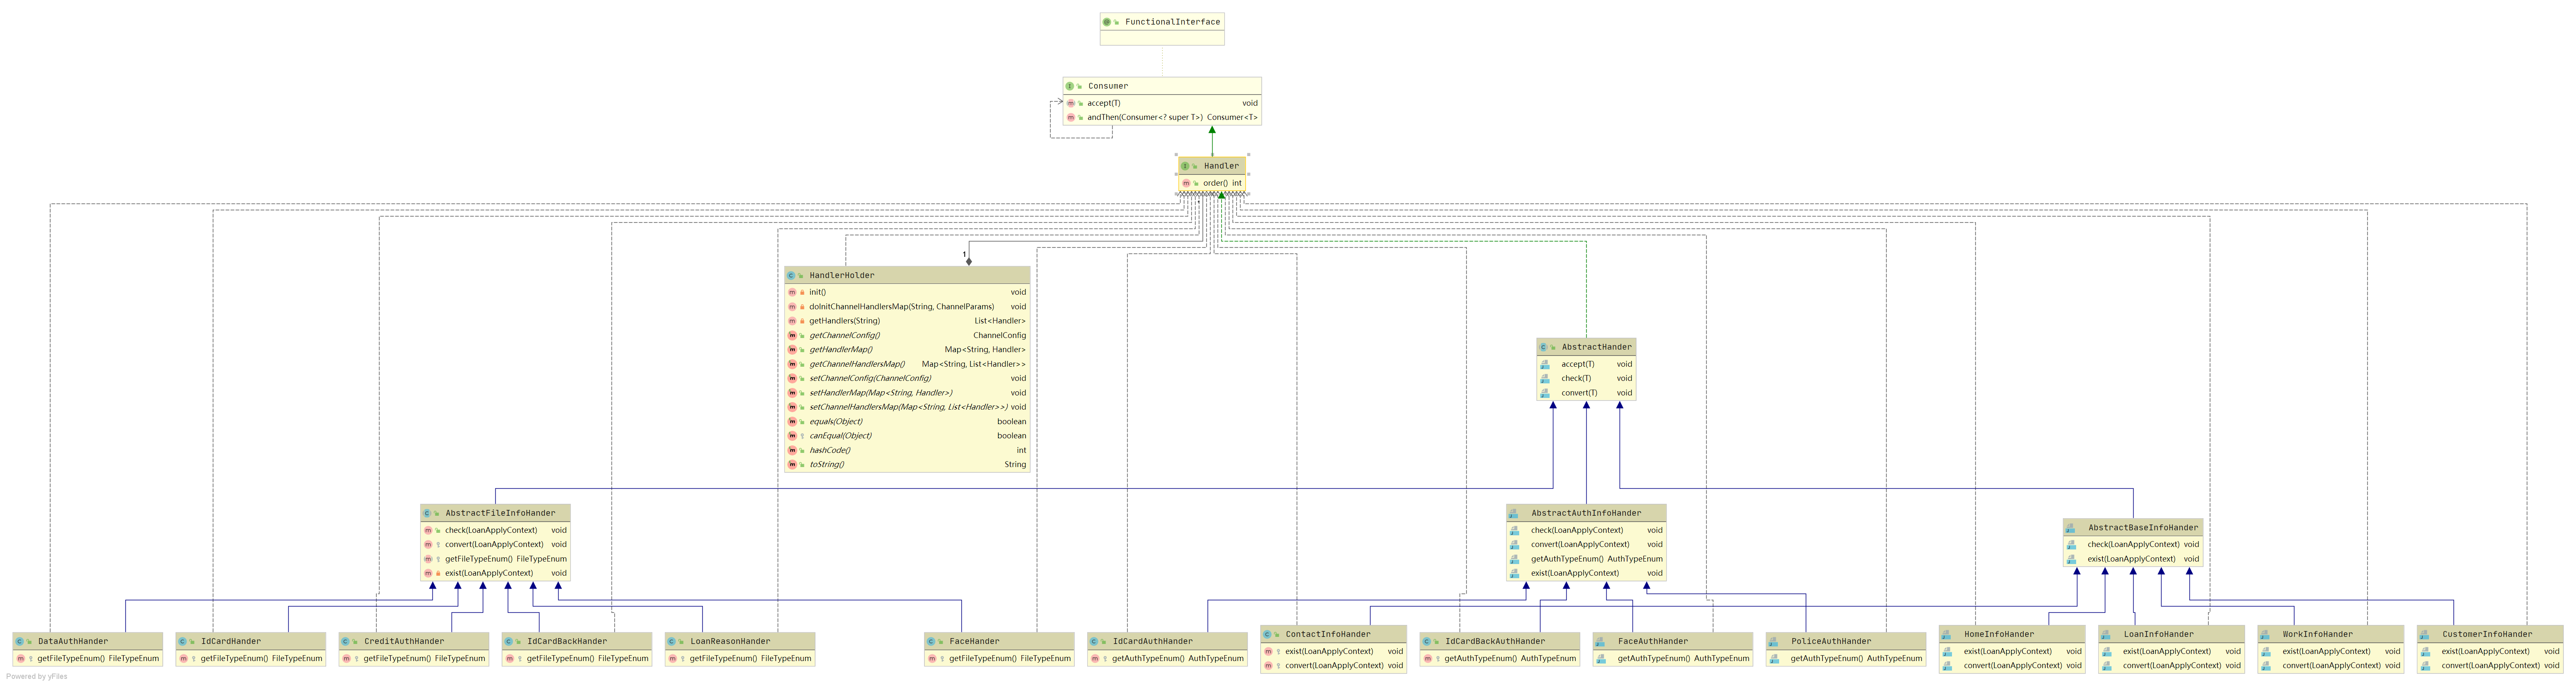Click the interface icon on Handler node
This screenshot has height=686, width=2576.
tap(1185, 166)
